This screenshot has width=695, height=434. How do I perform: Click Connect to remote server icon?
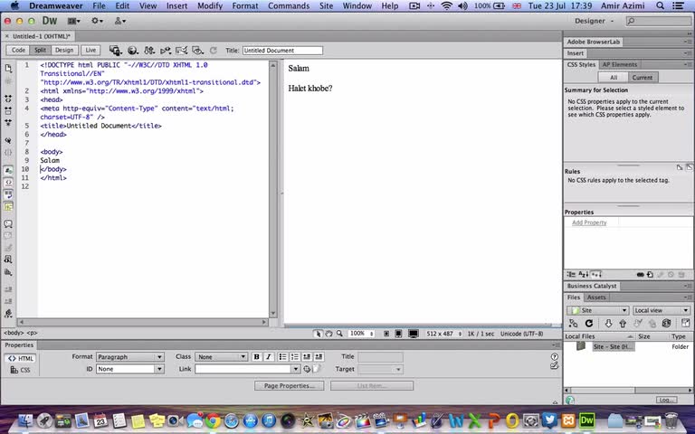(573, 324)
